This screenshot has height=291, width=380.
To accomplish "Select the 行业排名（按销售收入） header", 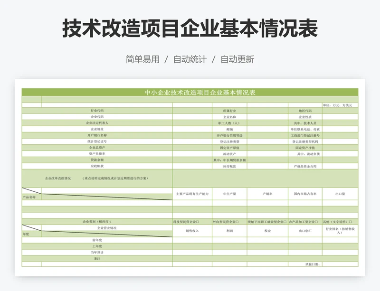I will (340, 231).
